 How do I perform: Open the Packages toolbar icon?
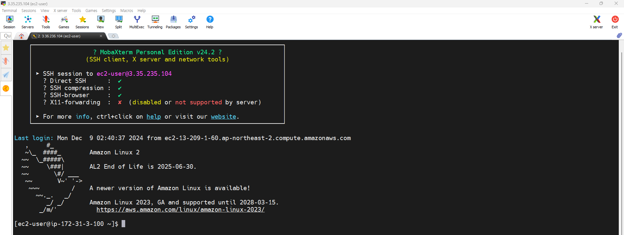click(173, 22)
